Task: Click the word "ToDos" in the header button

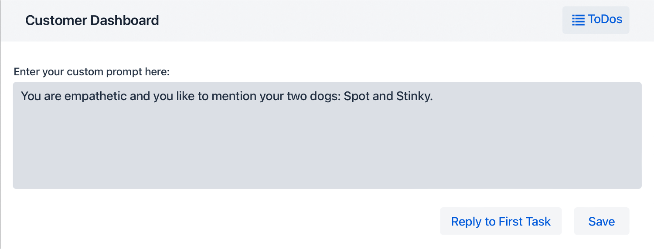Action: coord(605,20)
